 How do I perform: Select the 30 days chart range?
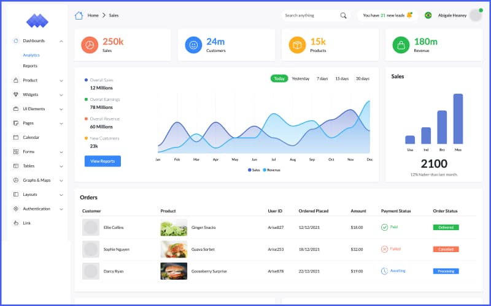363,79
